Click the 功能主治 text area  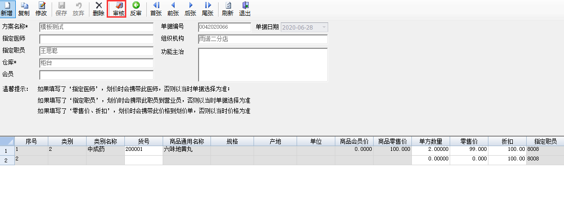click(263, 64)
